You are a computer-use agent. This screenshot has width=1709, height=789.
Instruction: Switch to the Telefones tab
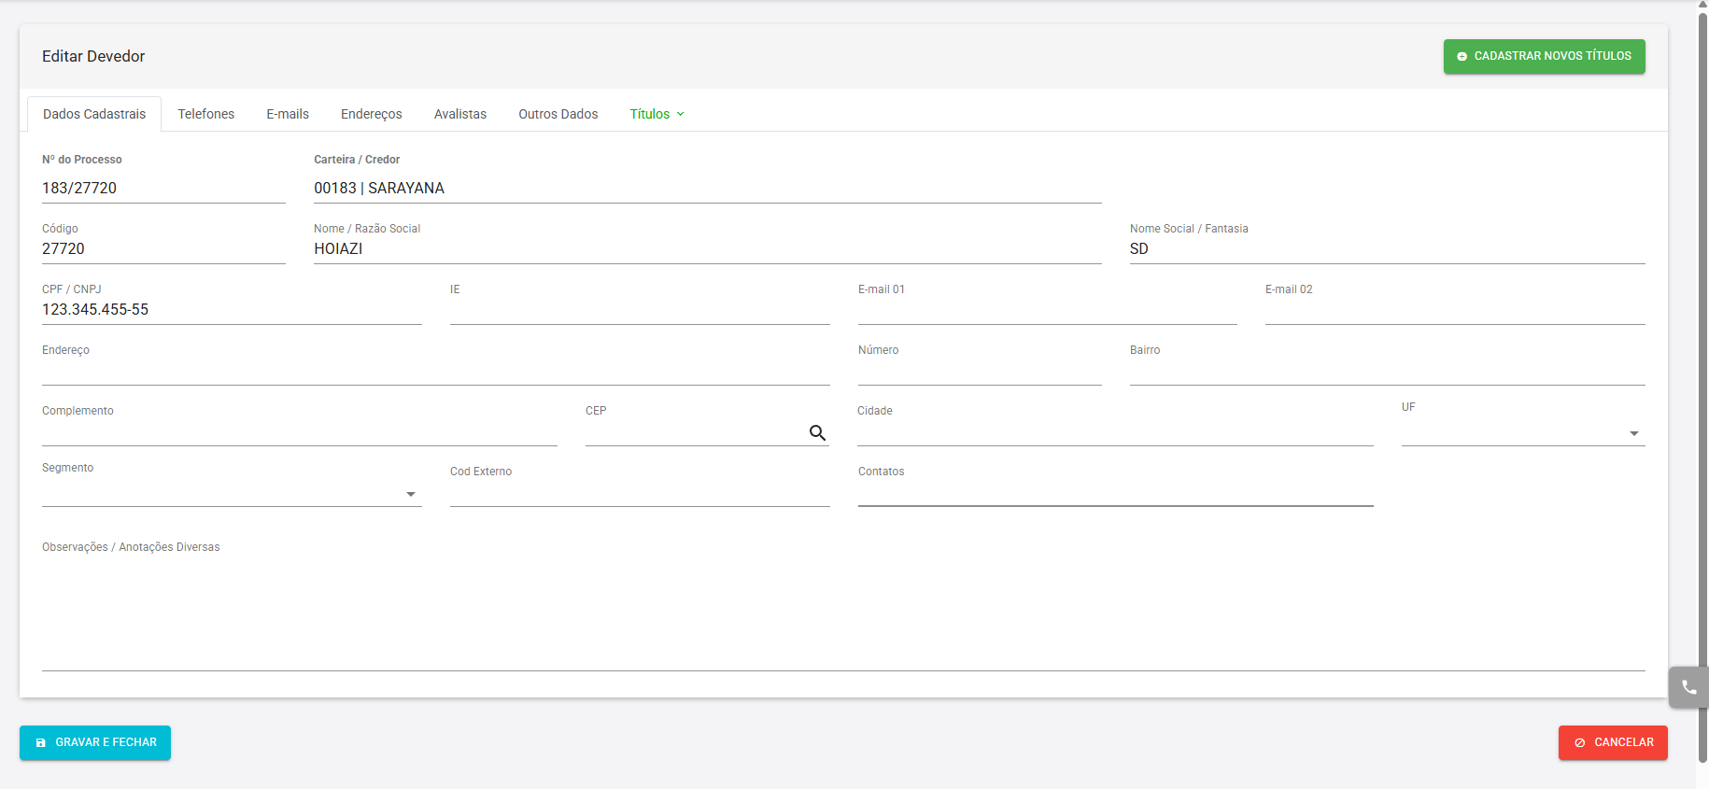[x=206, y=114]
